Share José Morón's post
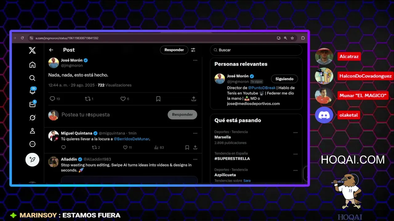Image resolution: width=394 pixels, height=221 pixels. [x=194, y=99]
